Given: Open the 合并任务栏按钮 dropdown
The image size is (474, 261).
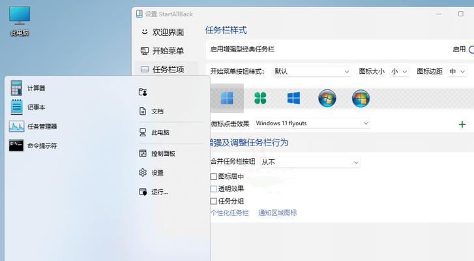Looking at the screenshot, I should pyautogui.click(x=310, y=162).
